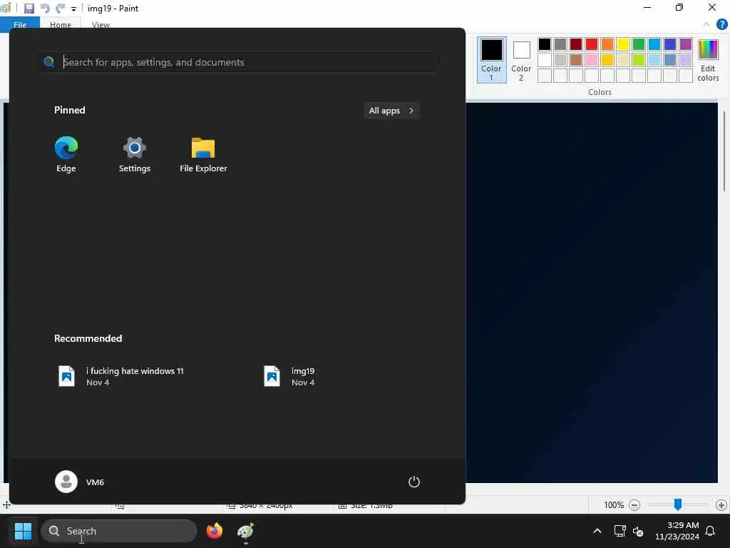Switch to Paint's Home tab
Viewport: 730px width, 548px height.
(61, 25)
